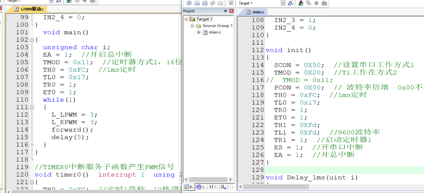Screen dimensions: 424x193
Task: Click the Manage Run-Time Environment diamond icon, right
Action: [316, 3]
